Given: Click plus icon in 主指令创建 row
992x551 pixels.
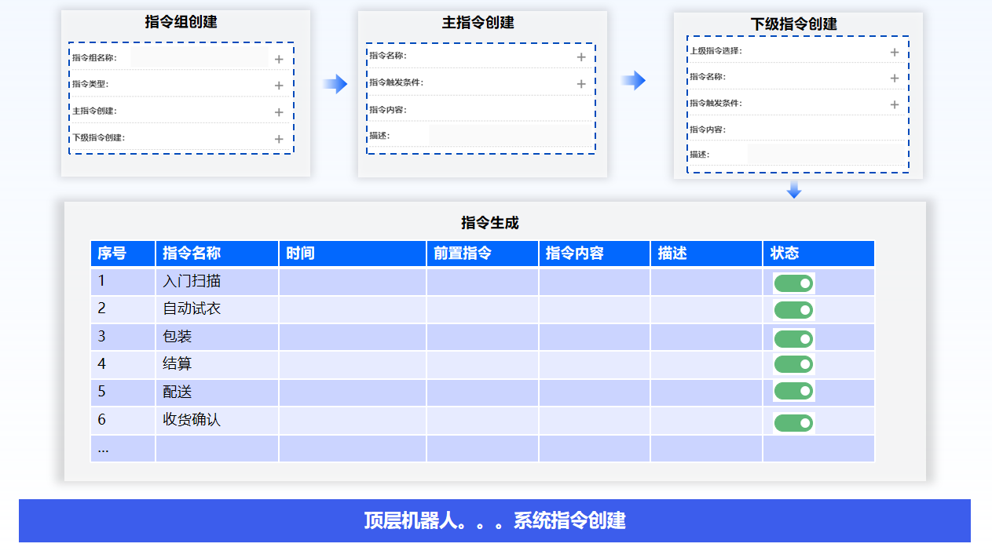Looking at the screenshot, I should (x=279, y=112).
